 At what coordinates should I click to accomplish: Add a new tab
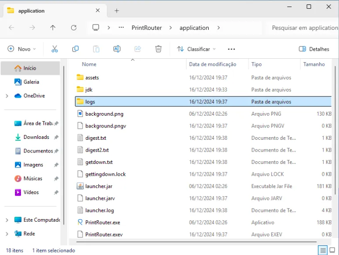click(x=117, y=11)
